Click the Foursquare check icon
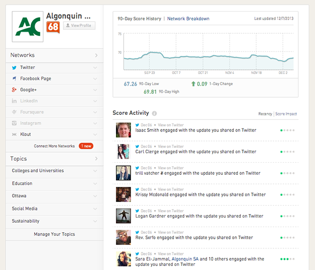This screenshot has width=315, height=270. coord(14,112)
